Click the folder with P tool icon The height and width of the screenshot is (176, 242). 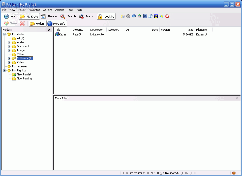click(123, 16)
